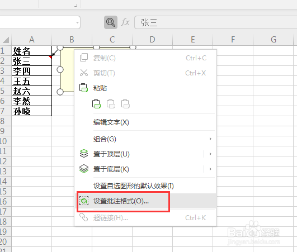This screenshot has width=297, height=252.
Task: Select row 20 header
Action: (6, 242)
